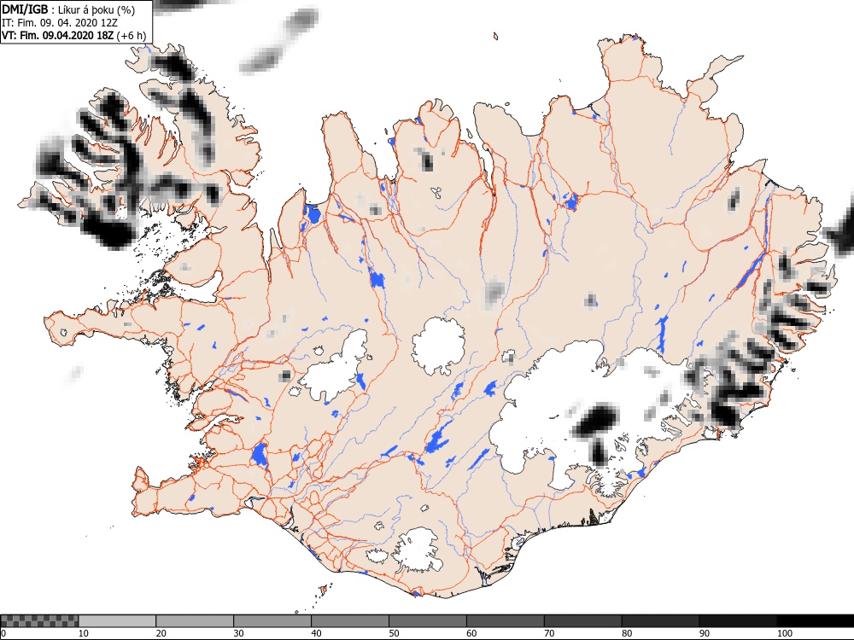854x640 pixels.
Task: Click the legend label '10'
Action: tap(84, 633)
